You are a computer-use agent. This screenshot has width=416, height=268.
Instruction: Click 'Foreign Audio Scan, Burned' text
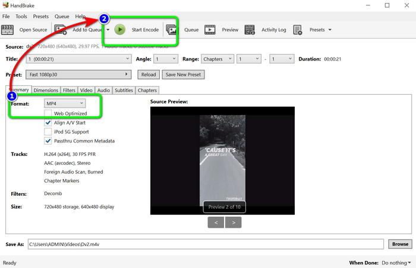click(74, 172)
